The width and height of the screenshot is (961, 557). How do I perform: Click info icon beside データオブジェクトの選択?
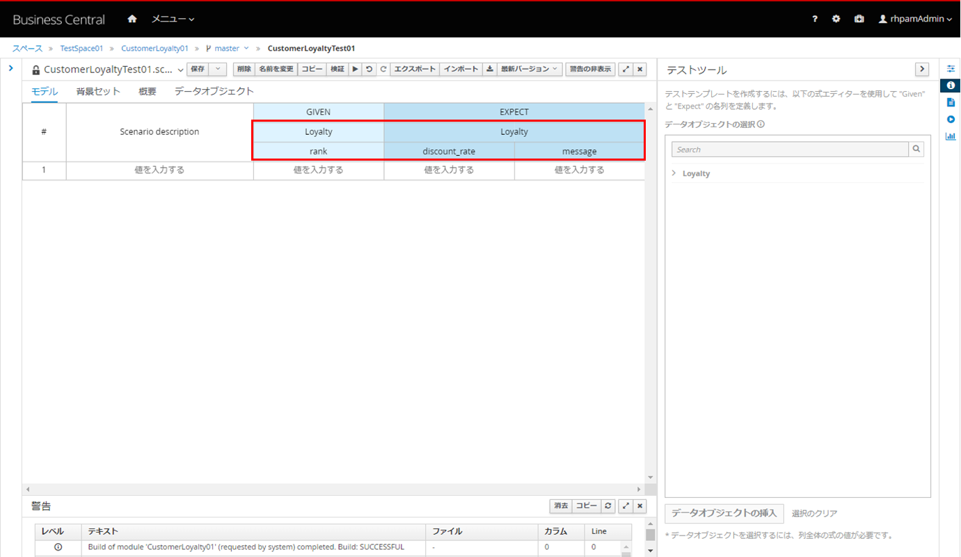(x=761, y=124)
